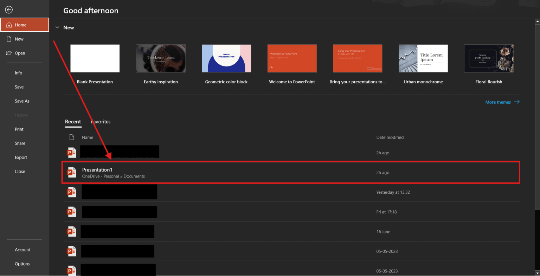Sort files by Name column header
The height and width of the screenshot is (276, 540).
[x=88, y=137]
